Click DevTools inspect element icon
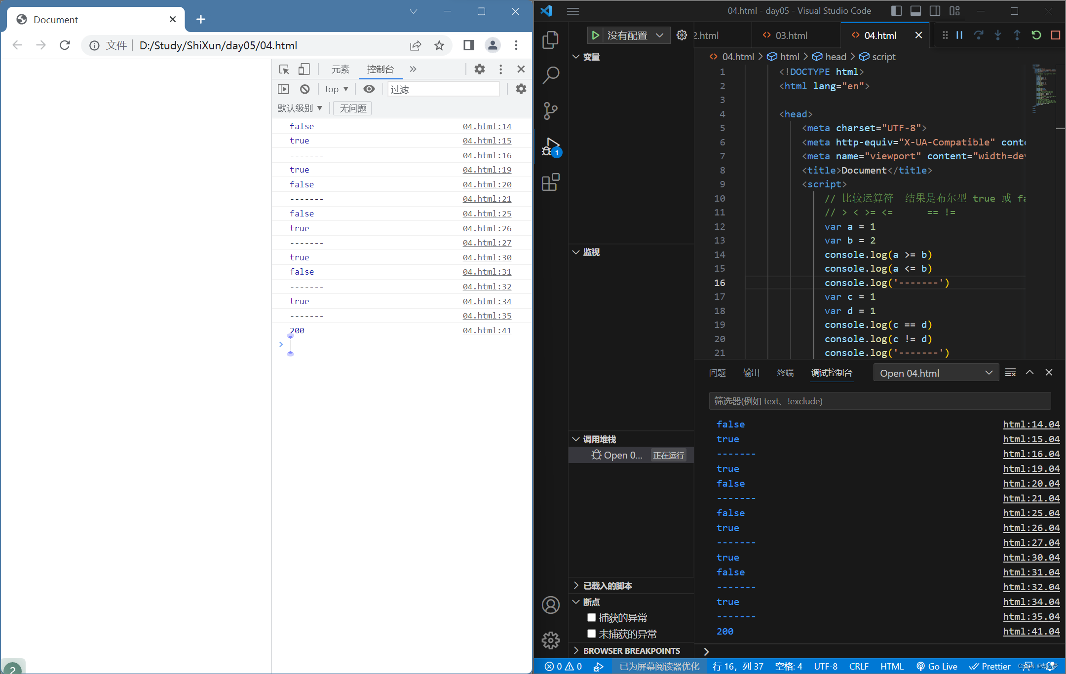The width and height of the screenshot is (1066, 674). point(284,69)
